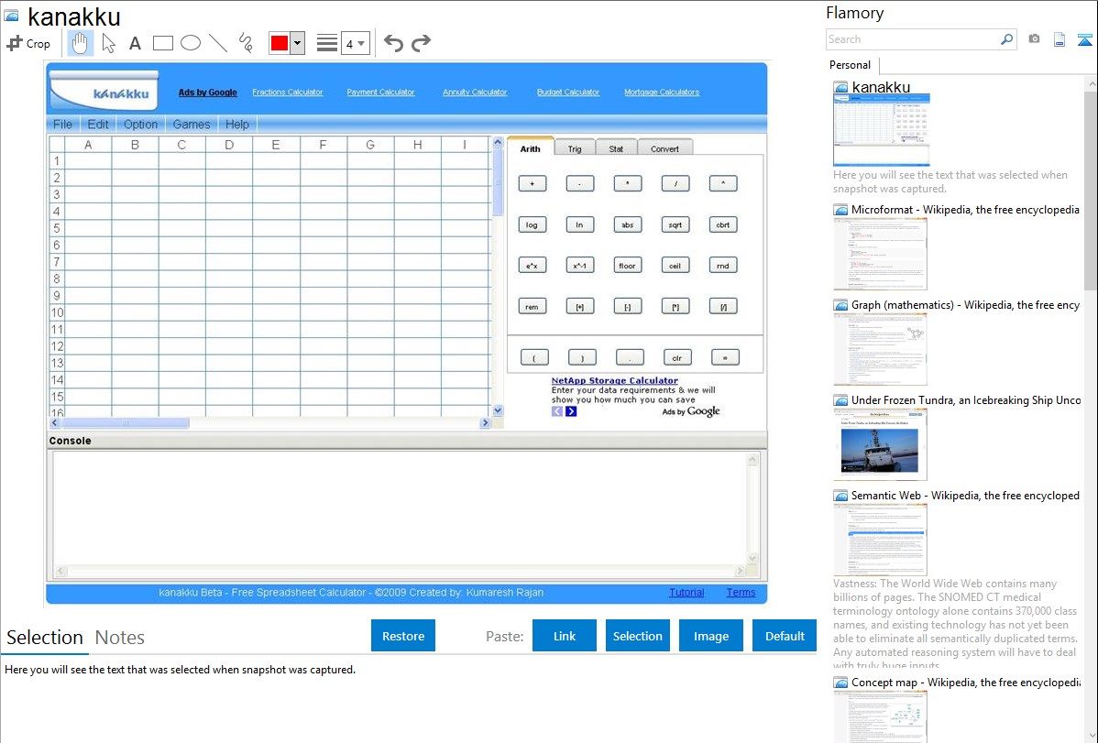Open the icebreaking ship snapshot thumbnail
The height and width of the screenshot is (743, 1098).
(880, 444)
